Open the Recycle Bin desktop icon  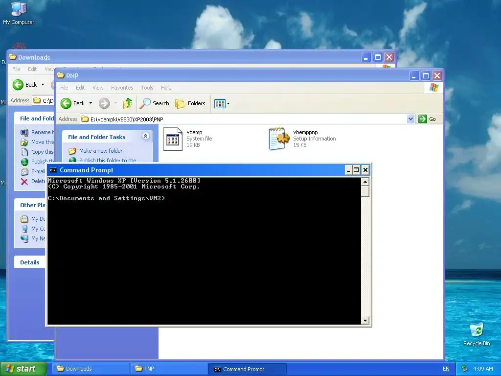477,334
